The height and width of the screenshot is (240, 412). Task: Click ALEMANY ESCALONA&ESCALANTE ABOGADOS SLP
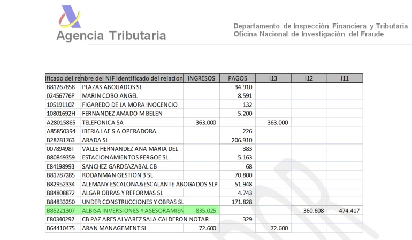(150, 184)
